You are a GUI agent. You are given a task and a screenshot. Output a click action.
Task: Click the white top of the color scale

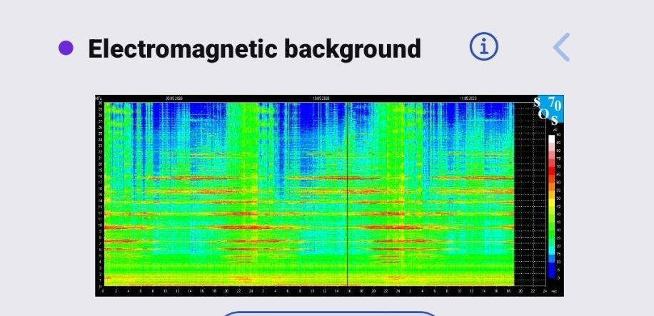pyautogui.click(x=551, y=139)
